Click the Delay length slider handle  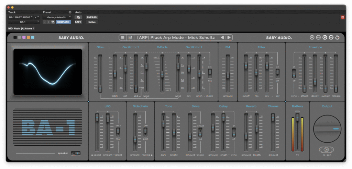223,117
